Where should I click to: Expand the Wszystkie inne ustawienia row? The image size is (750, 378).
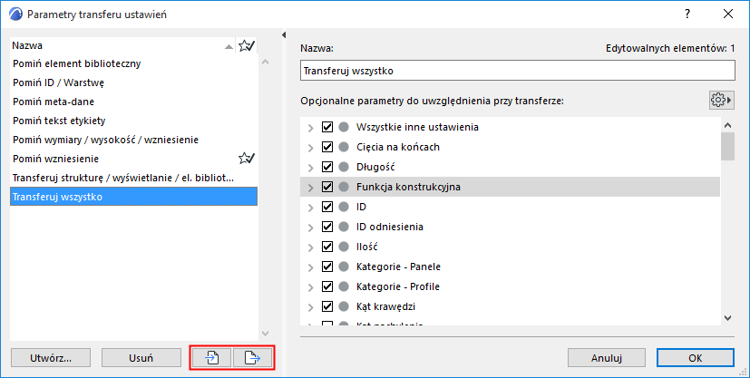(311, 127)
